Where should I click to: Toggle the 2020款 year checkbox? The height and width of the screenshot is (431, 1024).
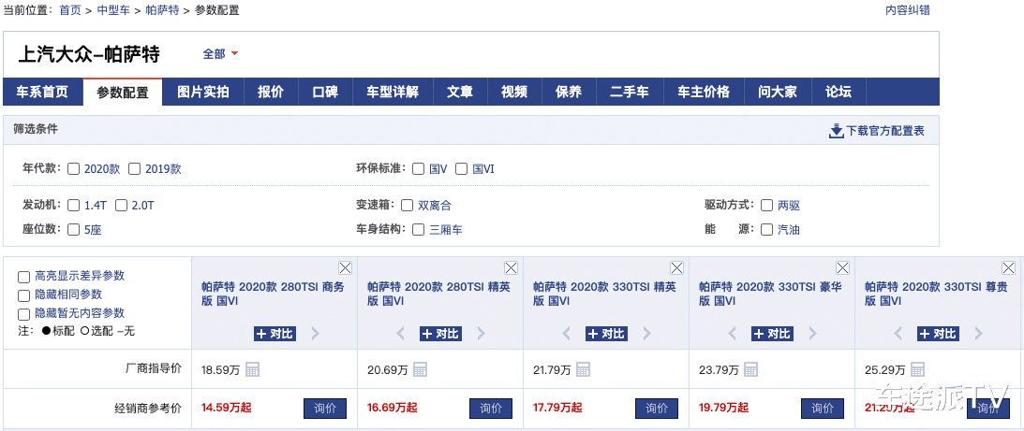coord(73,169)
